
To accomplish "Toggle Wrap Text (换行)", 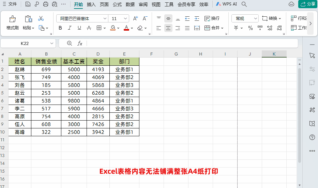I will pyautogui.click(x=212, y=18).
